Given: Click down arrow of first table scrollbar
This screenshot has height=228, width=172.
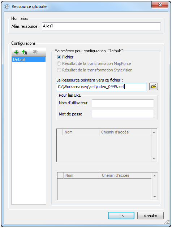Looking at the screenshot, I should [154, 159].
